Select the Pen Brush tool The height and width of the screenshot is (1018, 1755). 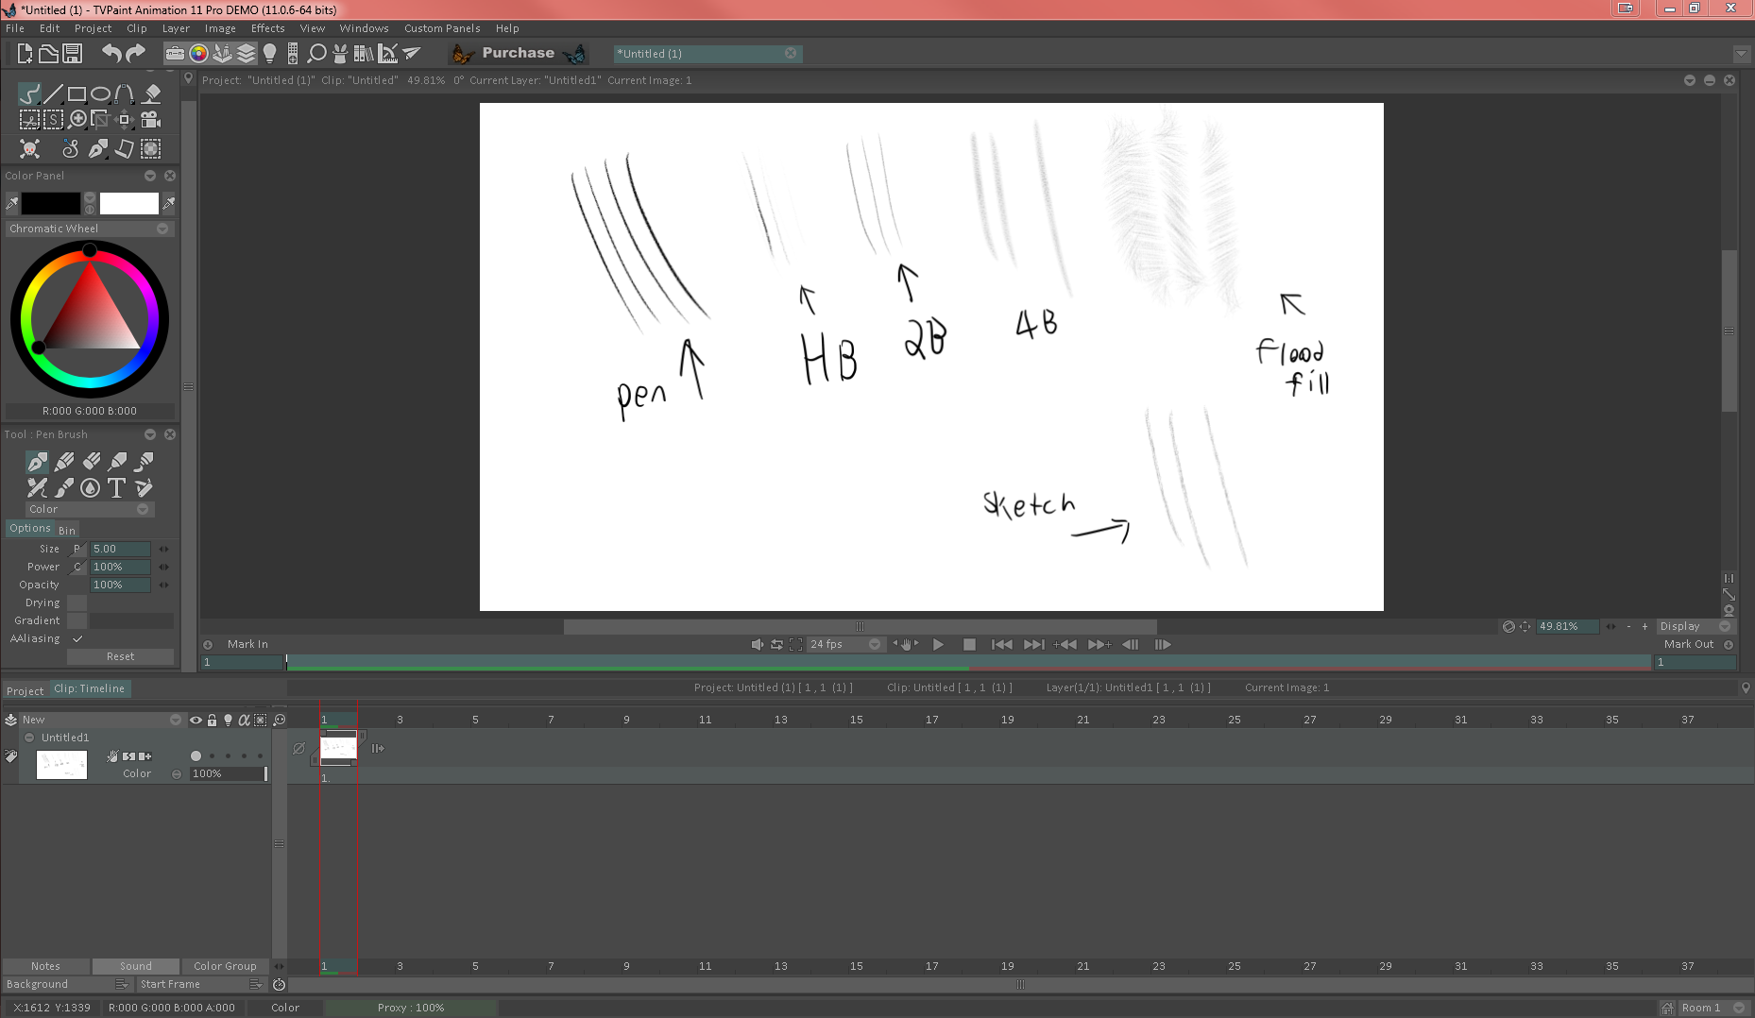point(37,461)
